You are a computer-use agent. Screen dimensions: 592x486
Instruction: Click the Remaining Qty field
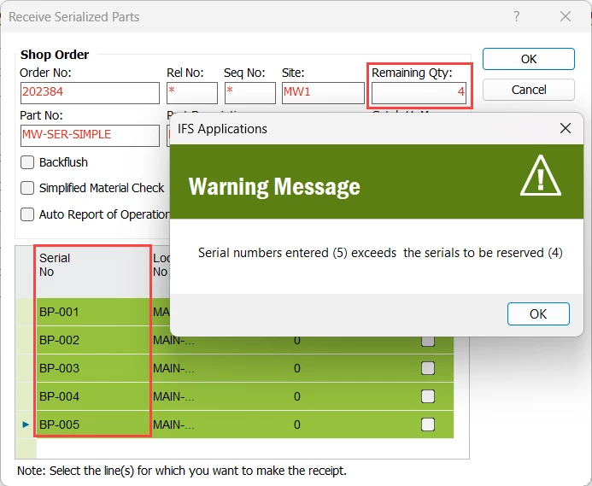click(419, 92)
